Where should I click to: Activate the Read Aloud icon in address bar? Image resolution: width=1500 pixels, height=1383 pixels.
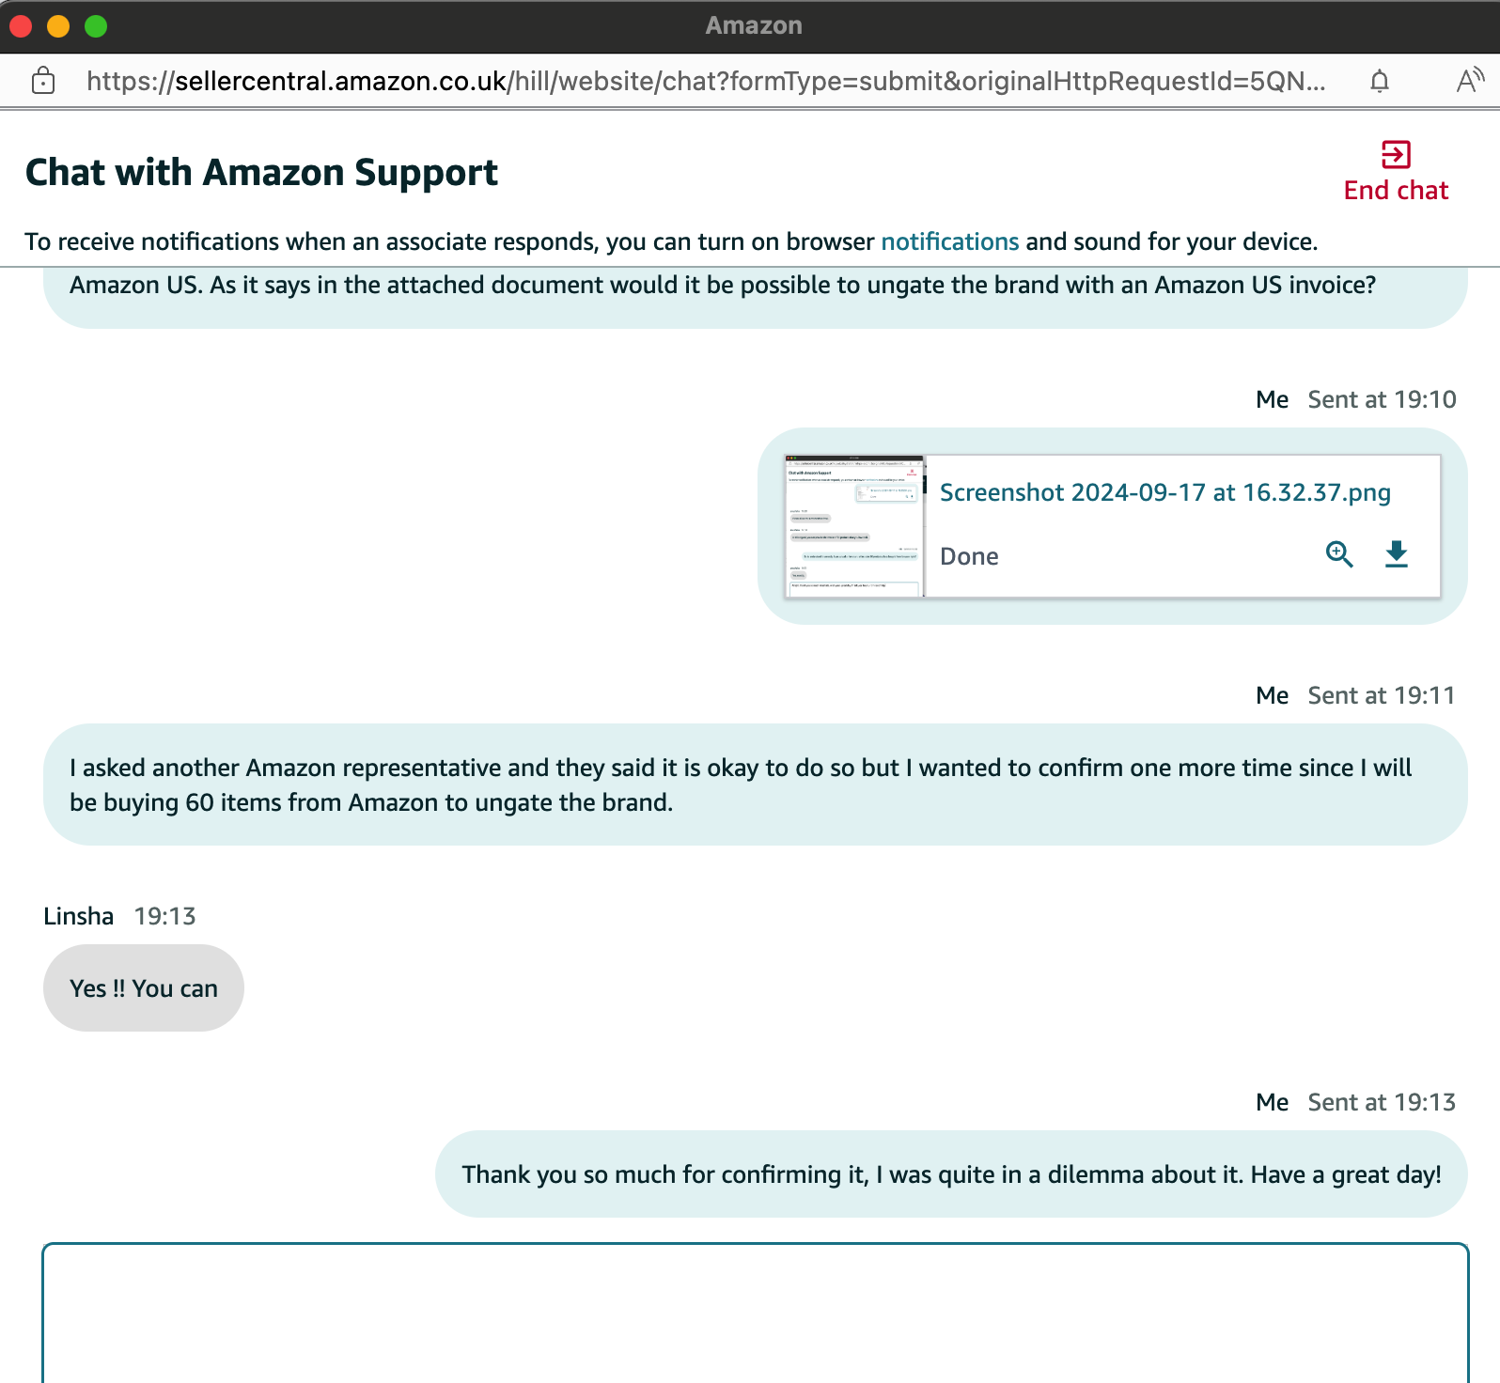pos(1470,81)
